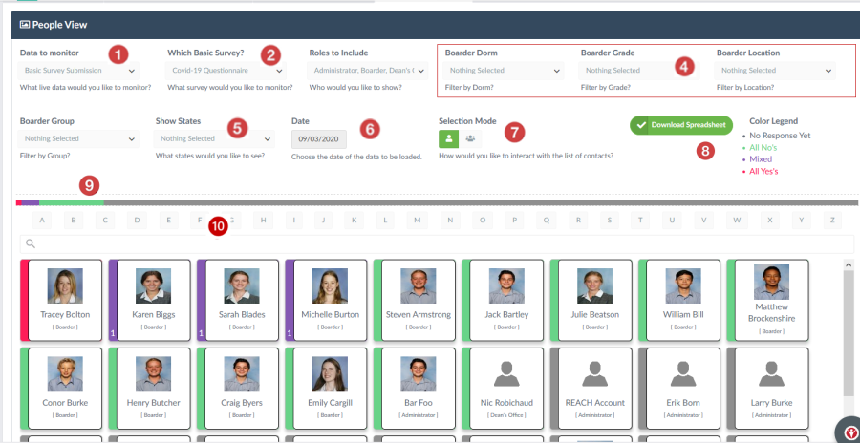Switch to group selection mode icon
The width and height of the screenshot is (860, 443).
coord(470,138)
